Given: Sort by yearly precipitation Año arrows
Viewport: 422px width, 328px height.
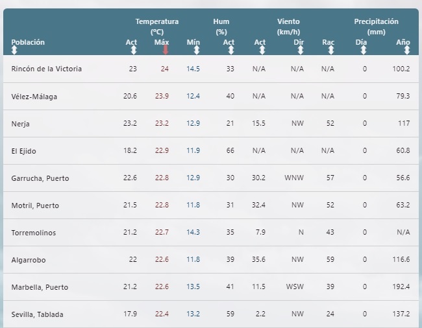Looking at the screenshot, I should click(x=407, y=50).
